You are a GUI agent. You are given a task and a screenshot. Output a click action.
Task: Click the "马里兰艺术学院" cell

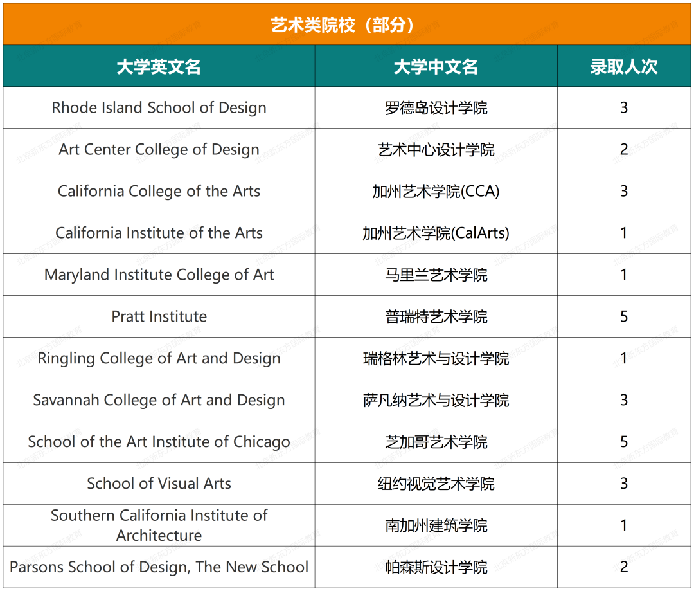[436, 275]
